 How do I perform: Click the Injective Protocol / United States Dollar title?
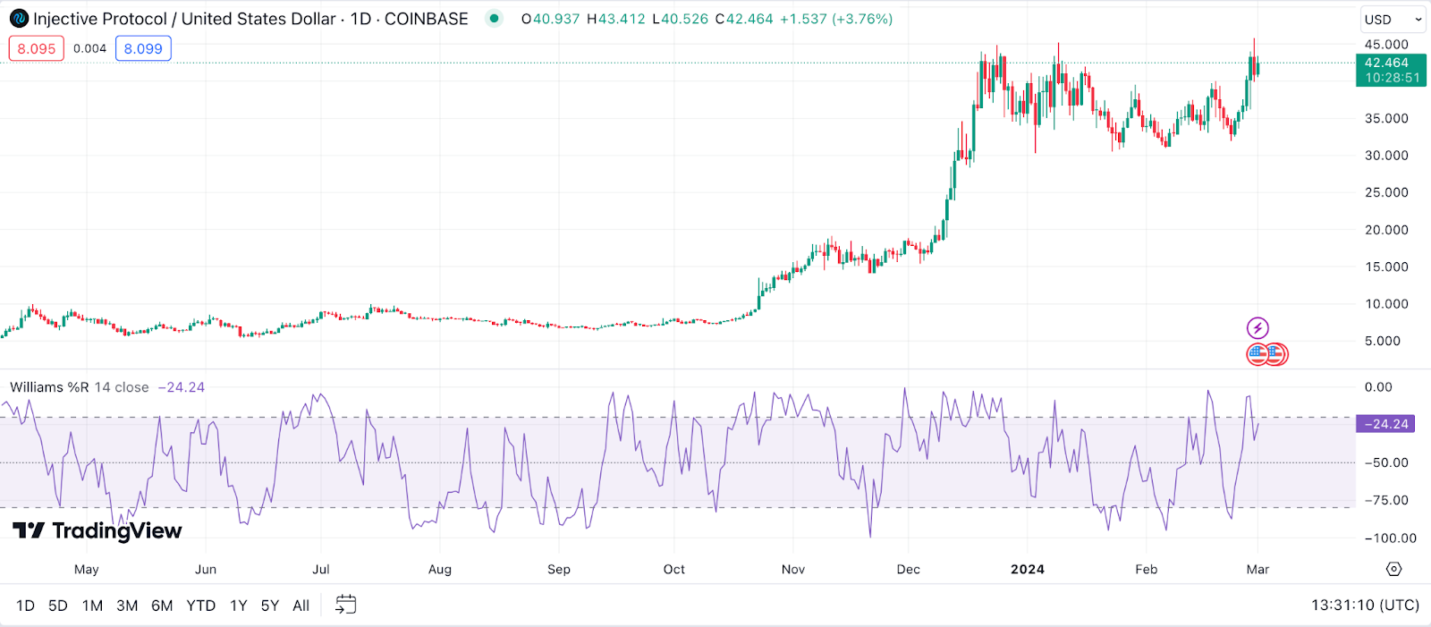[184, 19]
